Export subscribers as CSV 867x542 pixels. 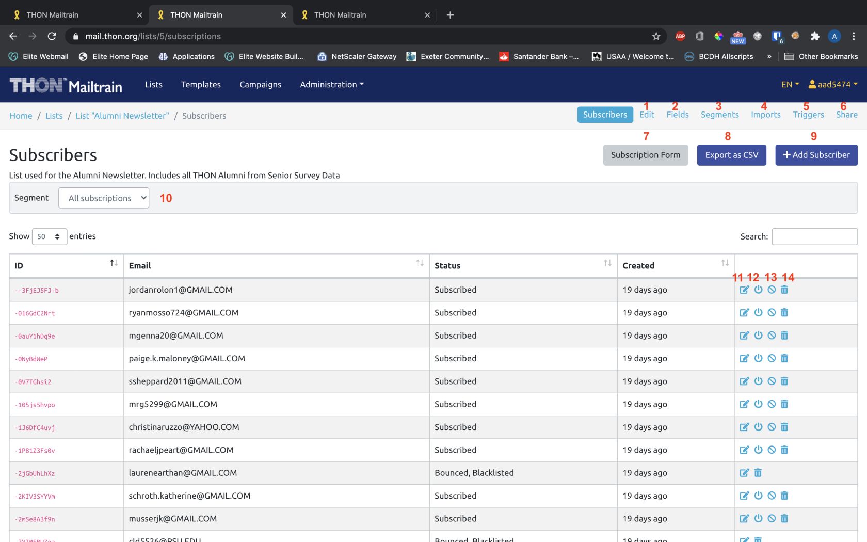point(731,155)
